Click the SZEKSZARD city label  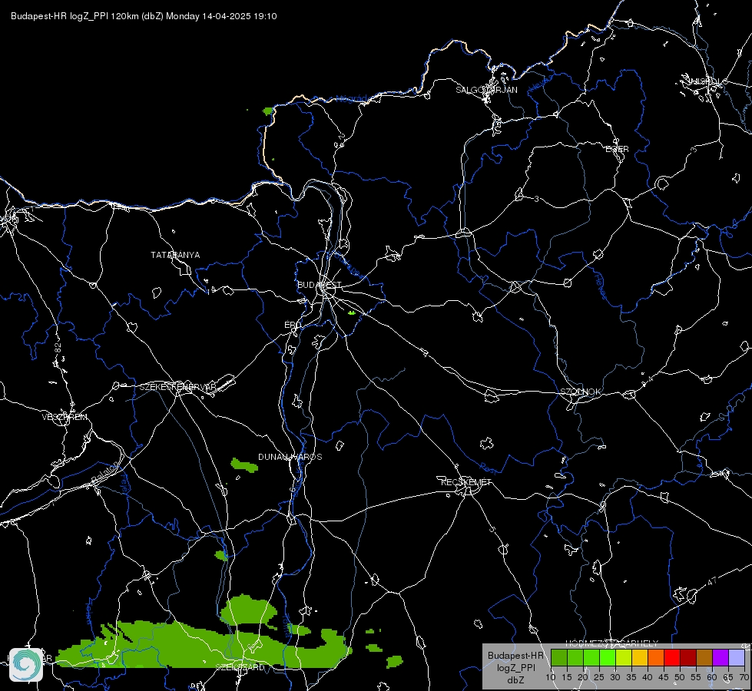point(240,667)
